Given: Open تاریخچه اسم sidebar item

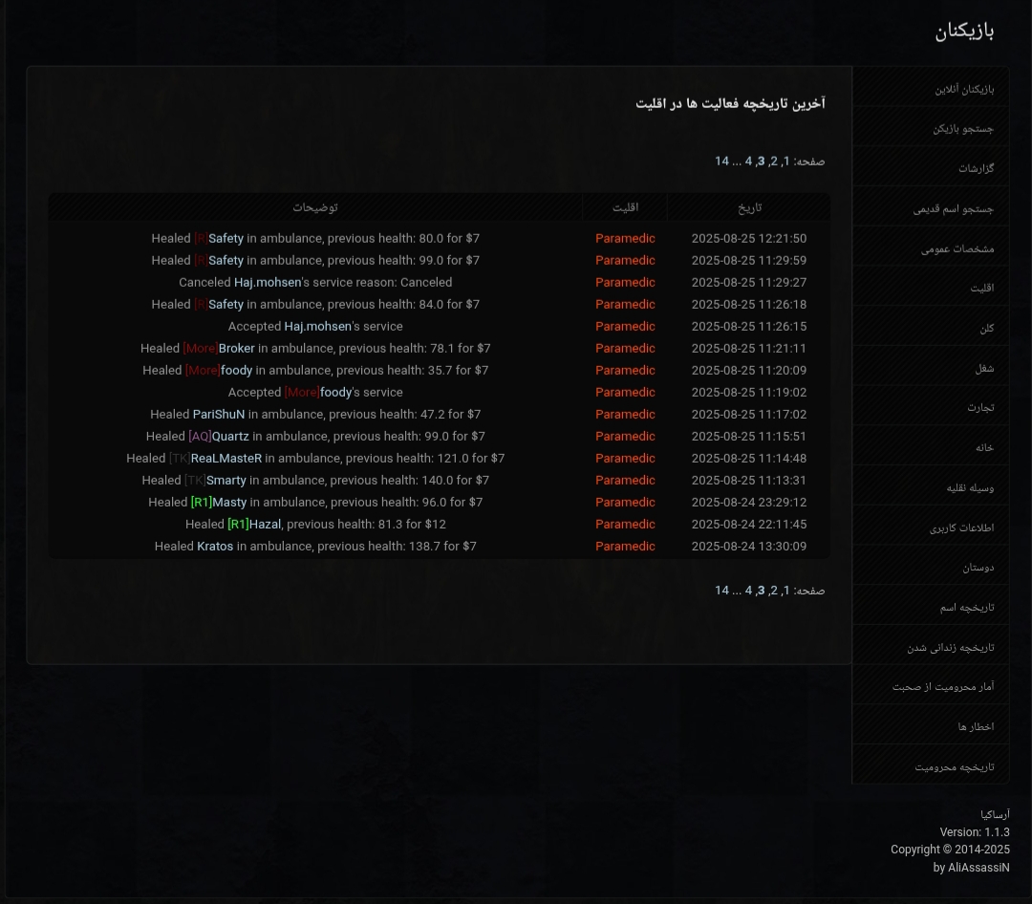Looking at the screenshot, I should pyautogui.click(x=931, y=607).
